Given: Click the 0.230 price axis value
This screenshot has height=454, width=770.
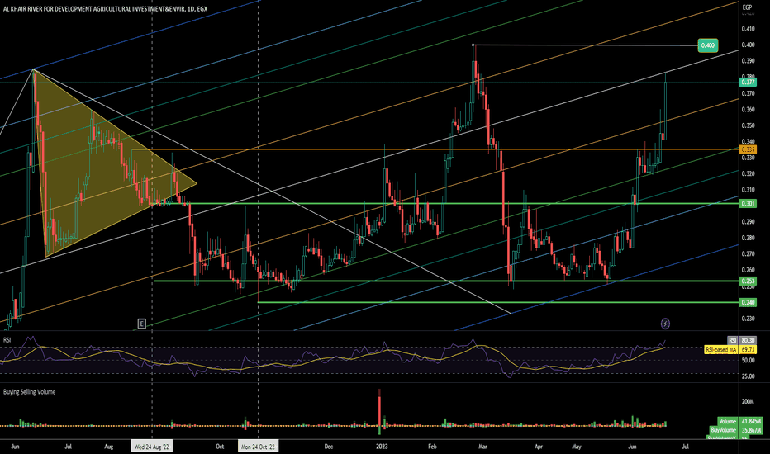Looking at the screenshot, I should [749, 319].
